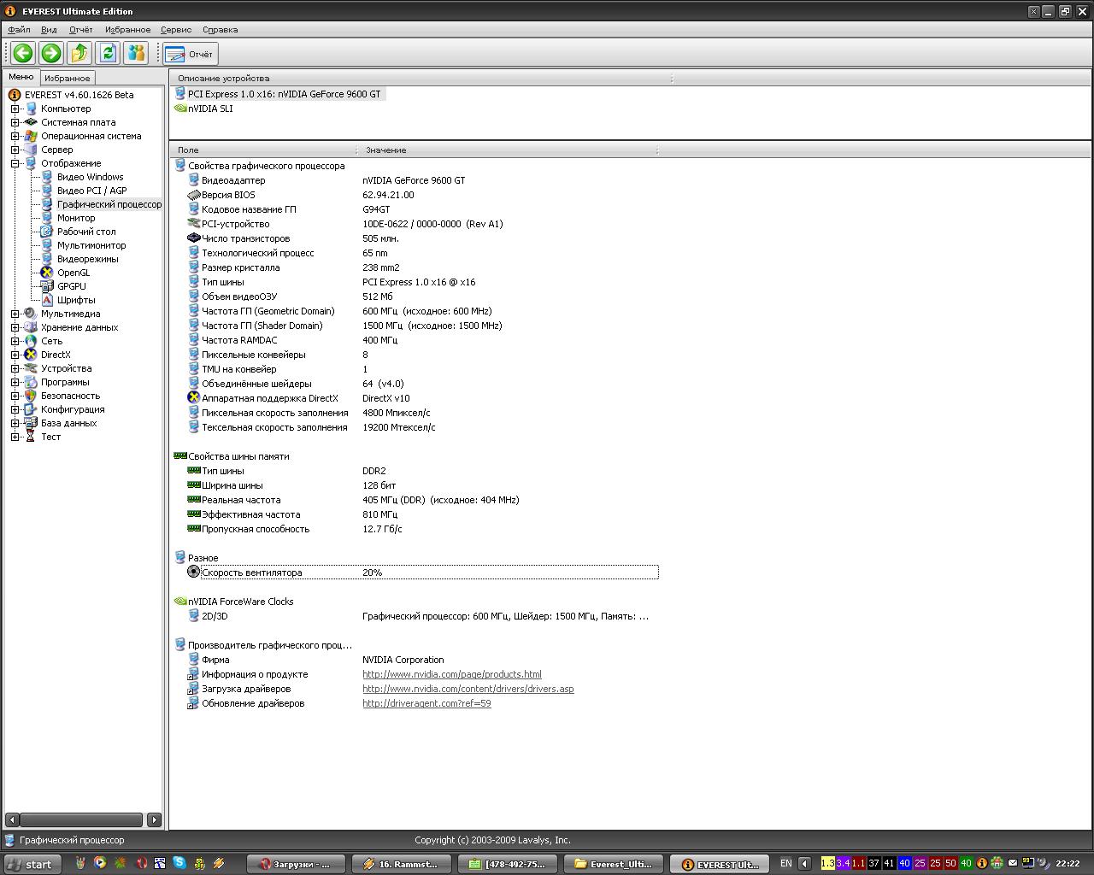
Task: Click the users/community toolbar icon
Action: tap(136, 53)
